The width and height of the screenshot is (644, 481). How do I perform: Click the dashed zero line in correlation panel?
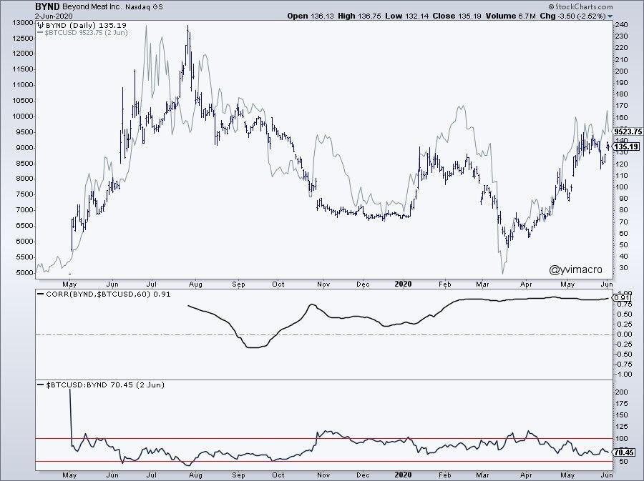click(324, 334)
